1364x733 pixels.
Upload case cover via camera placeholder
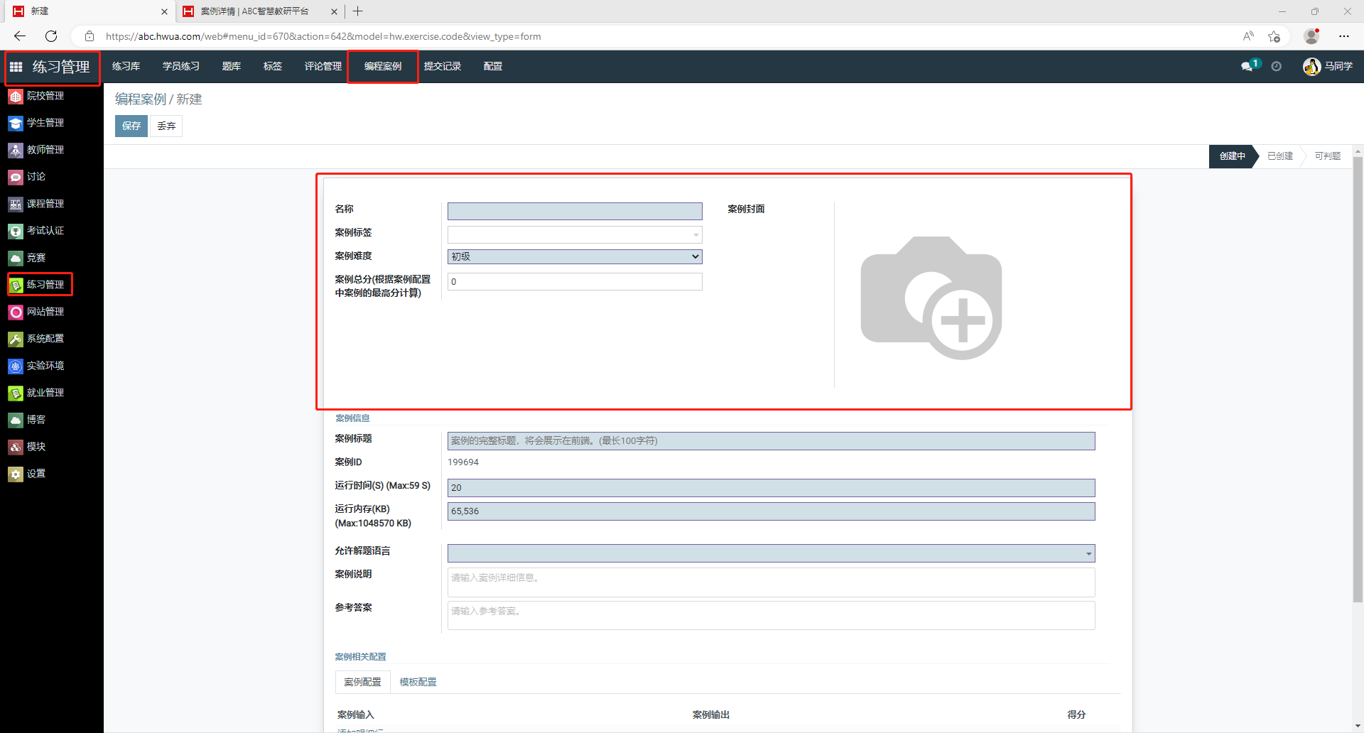point(931,298)
